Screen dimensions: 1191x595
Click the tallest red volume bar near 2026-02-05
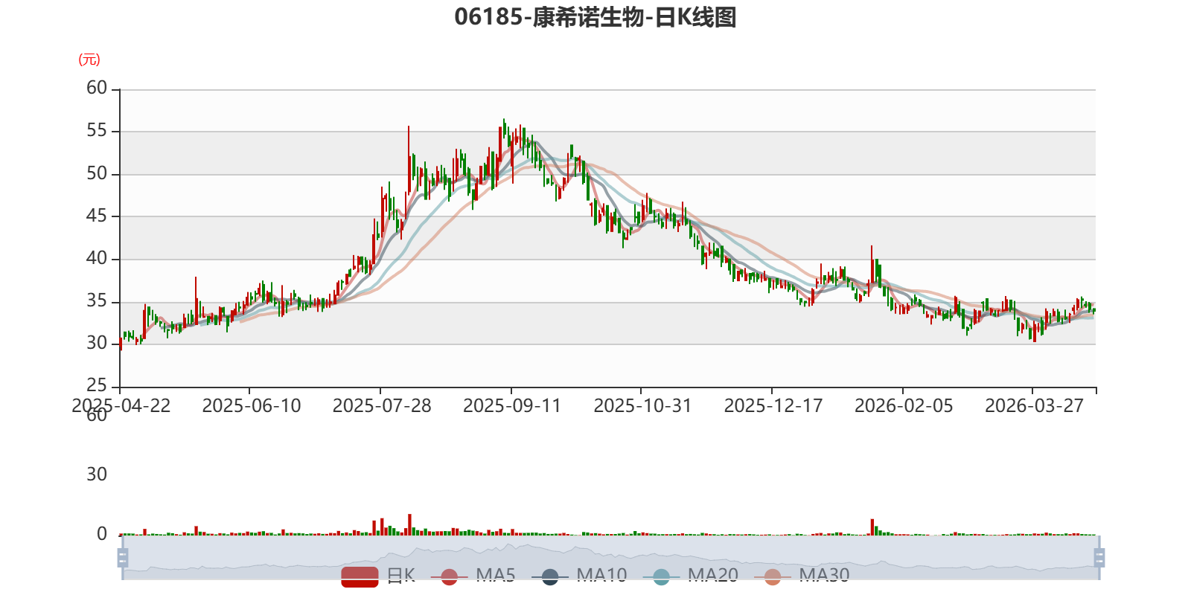tap(872, 527)
